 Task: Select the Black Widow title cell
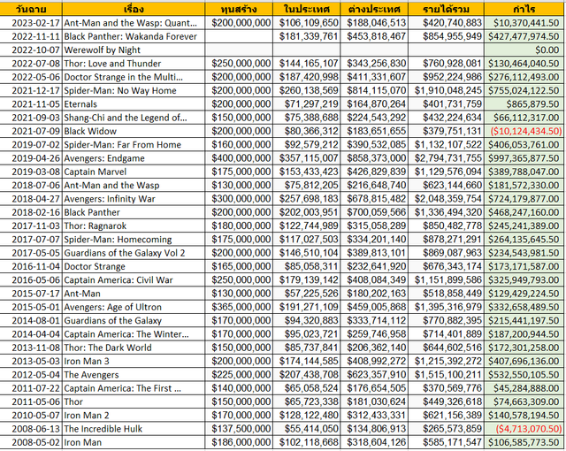[x=134, y=131]
